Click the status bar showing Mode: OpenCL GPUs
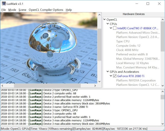The height and width of the screenshot is (131, 165). click(74, 129)
